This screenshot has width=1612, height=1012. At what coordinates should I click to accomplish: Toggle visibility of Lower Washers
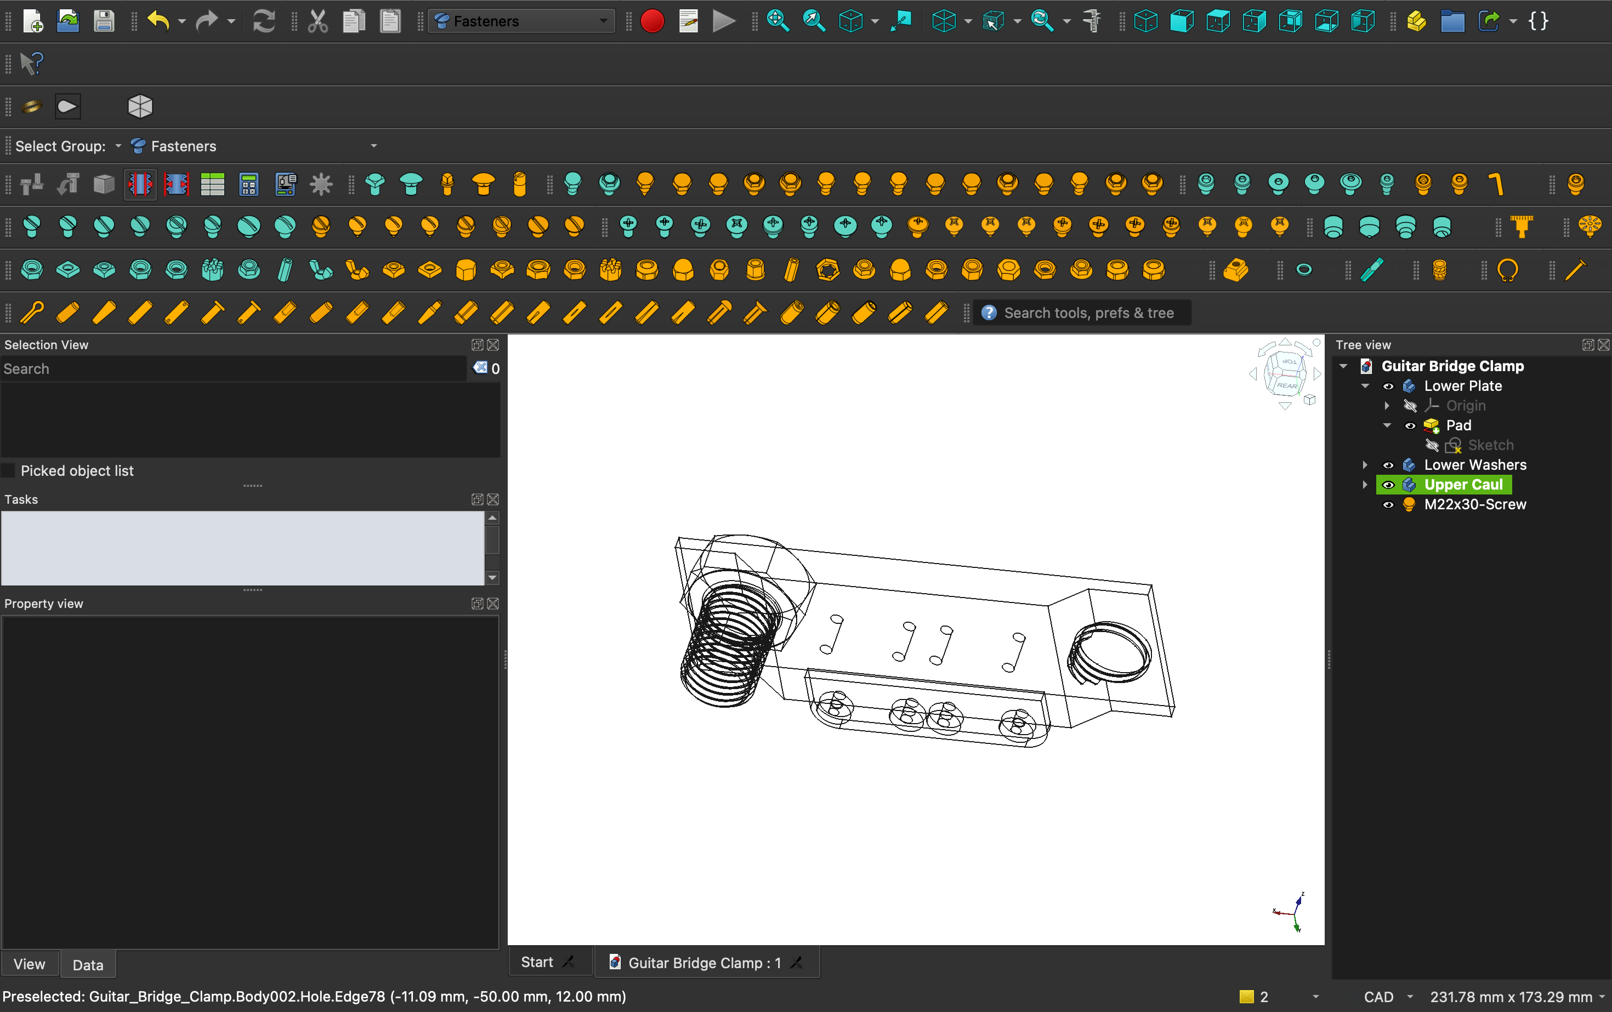[x=1389, y=464]
